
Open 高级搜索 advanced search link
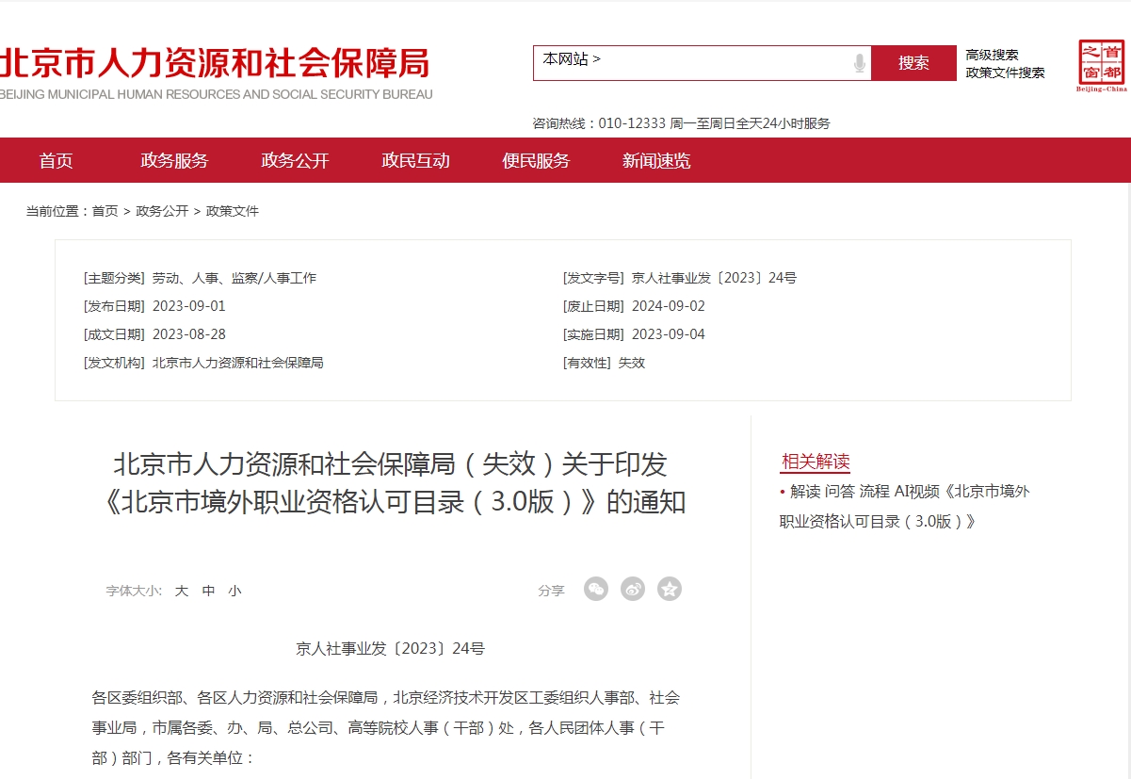[x=992, y=55]
